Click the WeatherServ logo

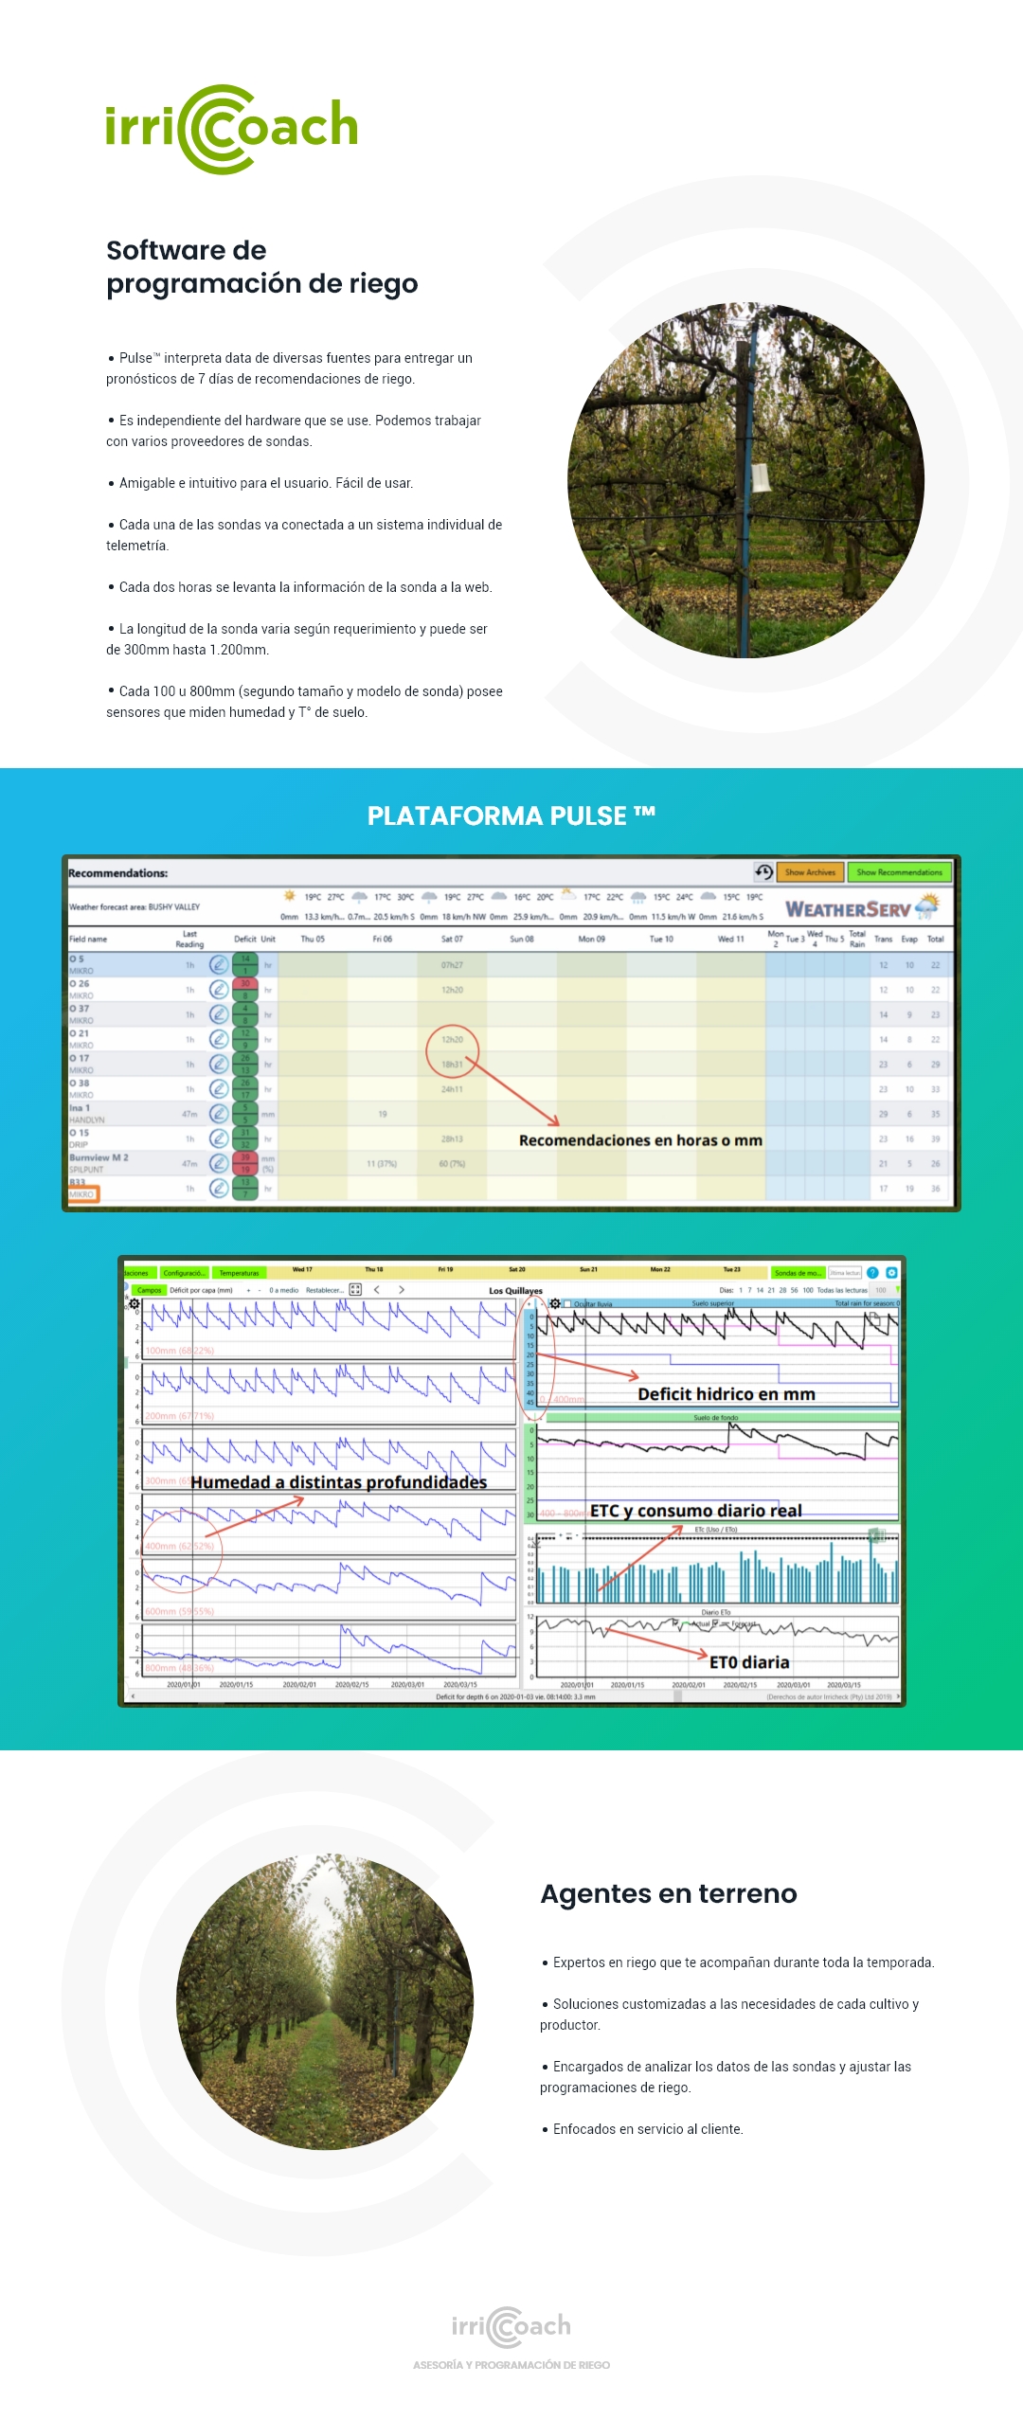click(862, 908)
